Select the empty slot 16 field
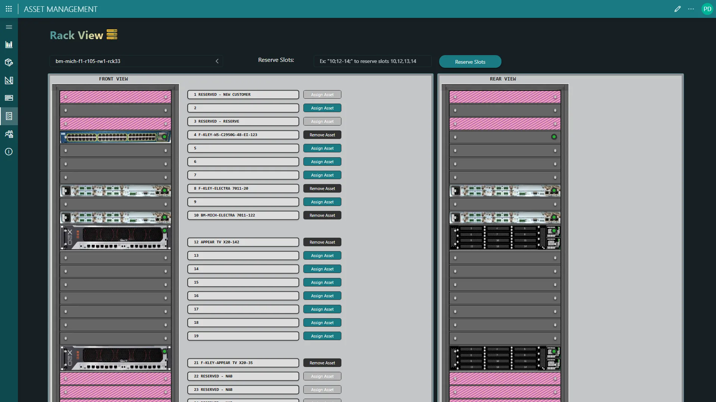The height and width of the screenshot is (402, 716). click(243, 296)
